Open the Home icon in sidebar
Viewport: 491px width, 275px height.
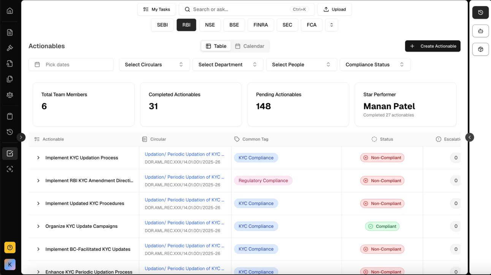click(x=10, y=11)
